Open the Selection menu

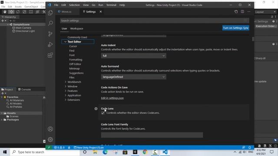click(74, 5)
